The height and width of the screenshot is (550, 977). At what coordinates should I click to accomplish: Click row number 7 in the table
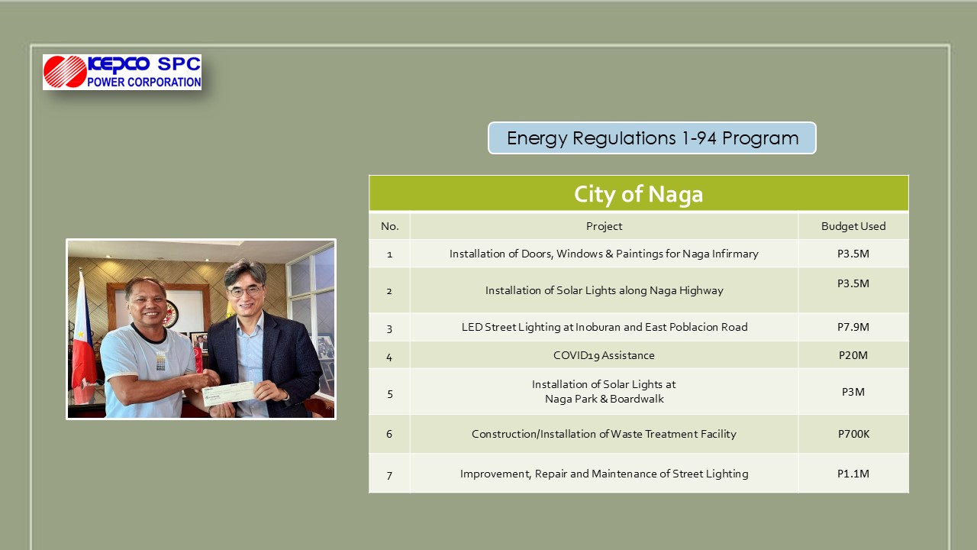389,475
